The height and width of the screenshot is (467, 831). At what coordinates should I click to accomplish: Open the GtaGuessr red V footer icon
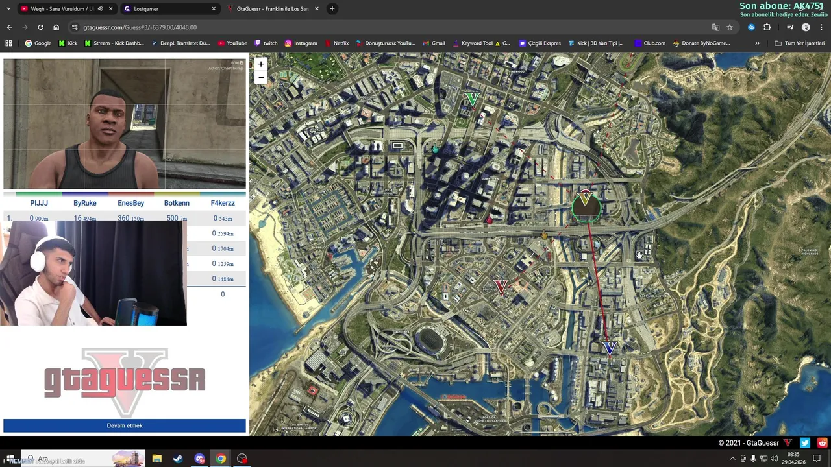[788, 443]
